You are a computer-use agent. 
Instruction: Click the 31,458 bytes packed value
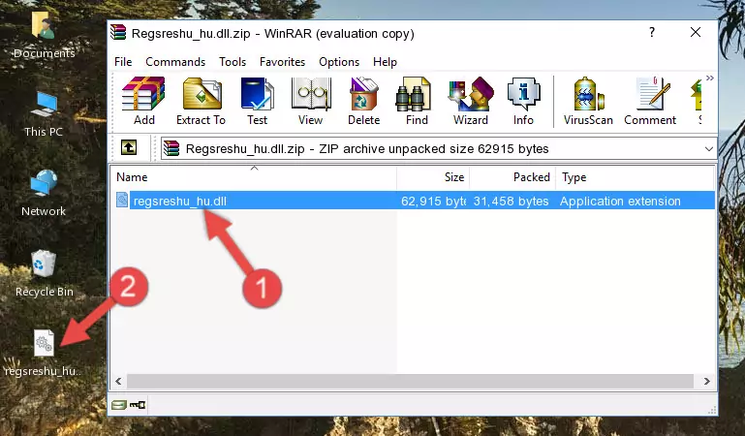(511, 201)
